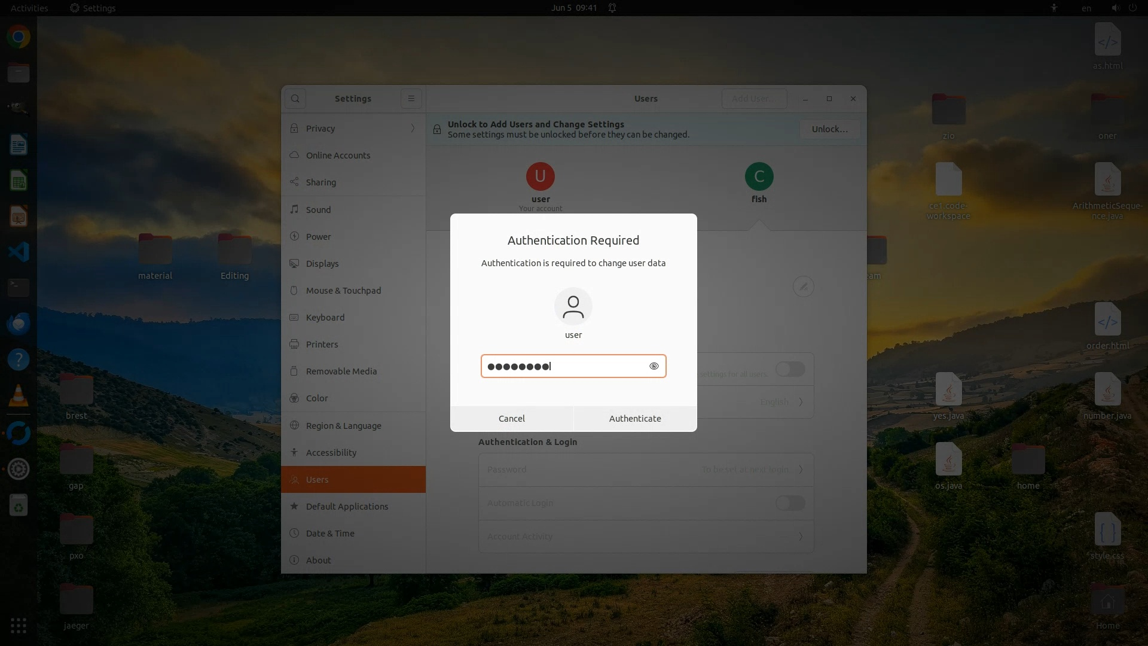1148x646 pixels.
Task: Toggle the administrator settings switch
Action: [790, 369]
